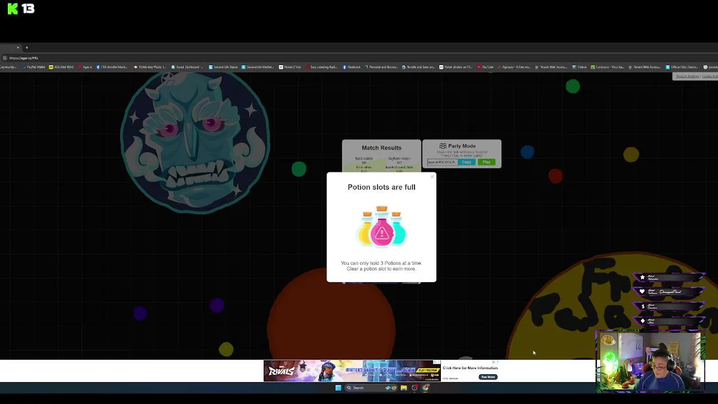The width and height of the screenshot is (718, 404).
Task: Open File Explorer from the taskbar
Action: tap(404, 388)
